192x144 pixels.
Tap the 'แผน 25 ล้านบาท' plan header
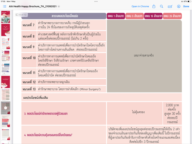172,16
